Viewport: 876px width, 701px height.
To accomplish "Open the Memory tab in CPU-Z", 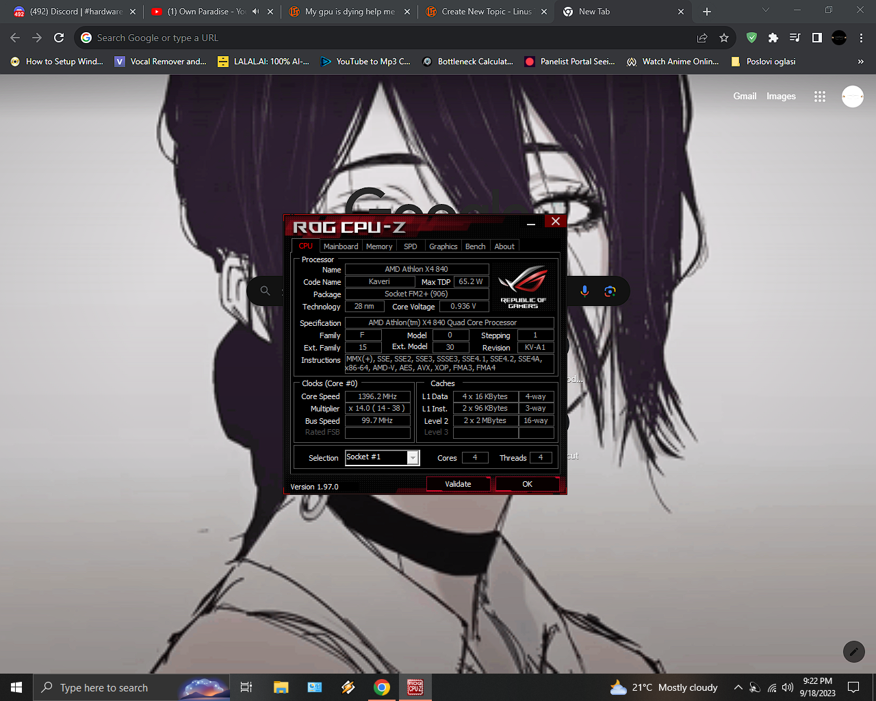I will coord(379,246).
